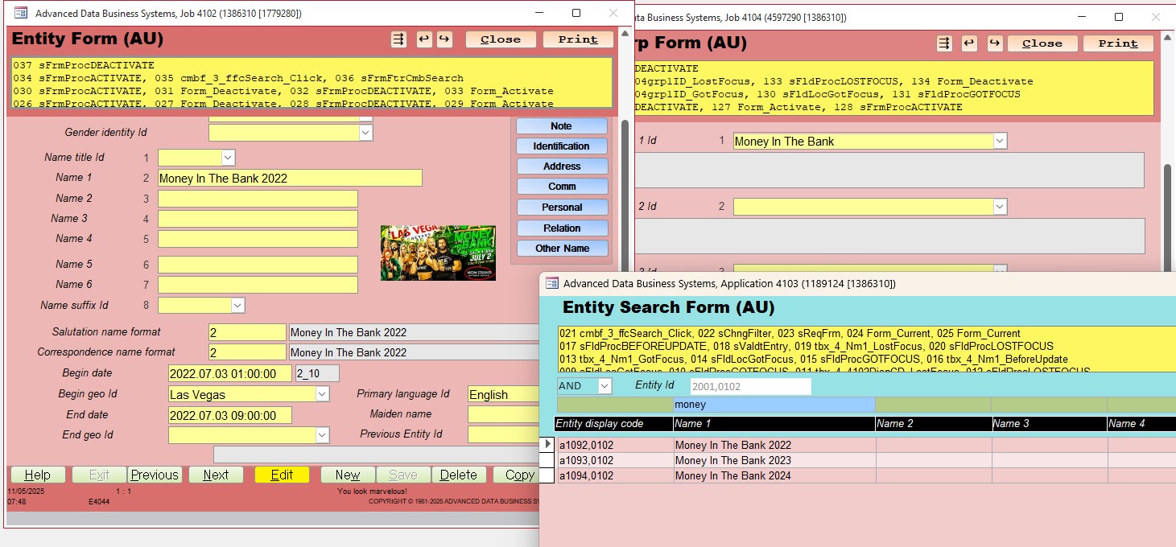Viewport: 1176px width, 547px height.
Task: Click the left-curved arrow icon in Entity Form
Action: pyautogui.click(x=423, y=39)
